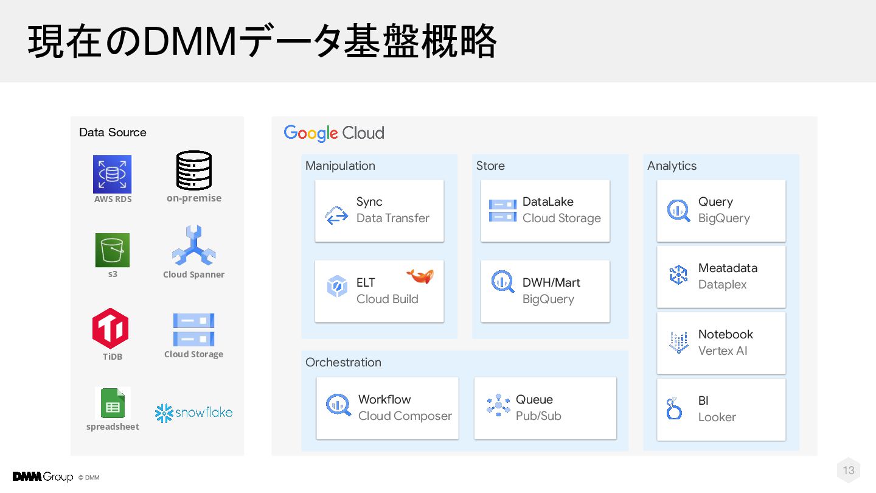
Task: Click the 's3' label
Action: click(113, 274)
